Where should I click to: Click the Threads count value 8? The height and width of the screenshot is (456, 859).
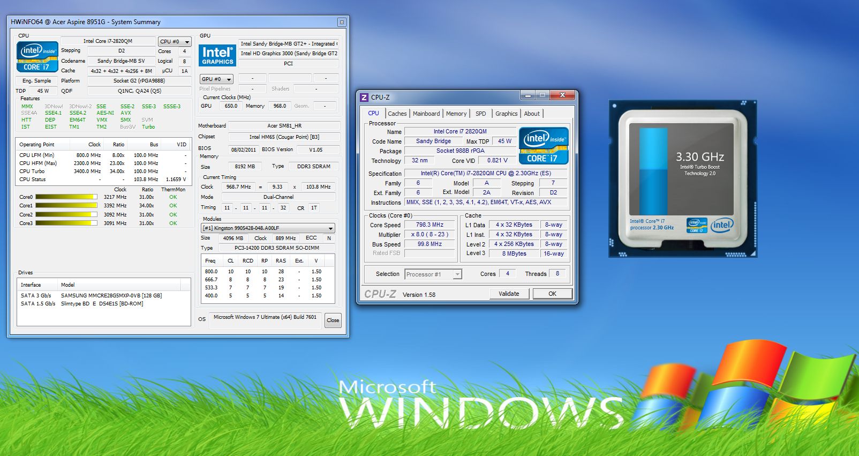click(557, 274)
